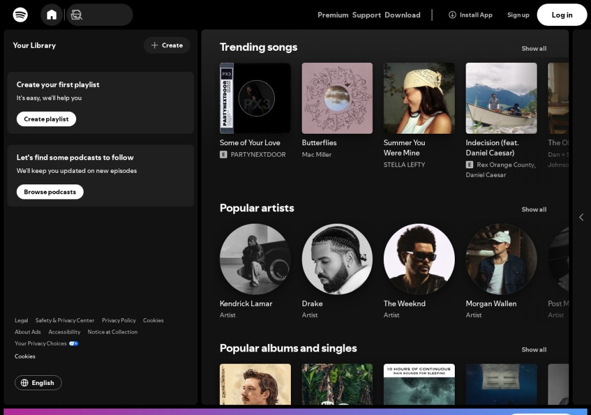Image resolution: width=591 pixels, height=415 pixels.
Task: Open the Support menu item
Action: 366,15
